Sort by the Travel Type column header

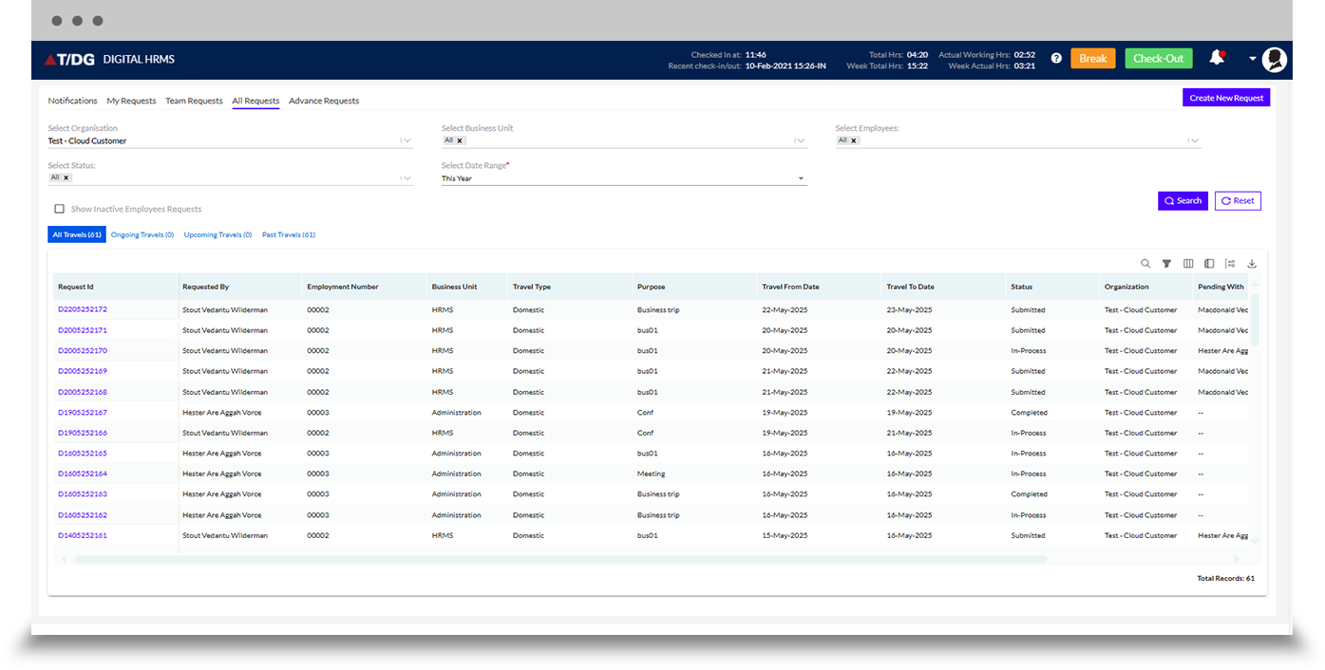pos(571,287)
